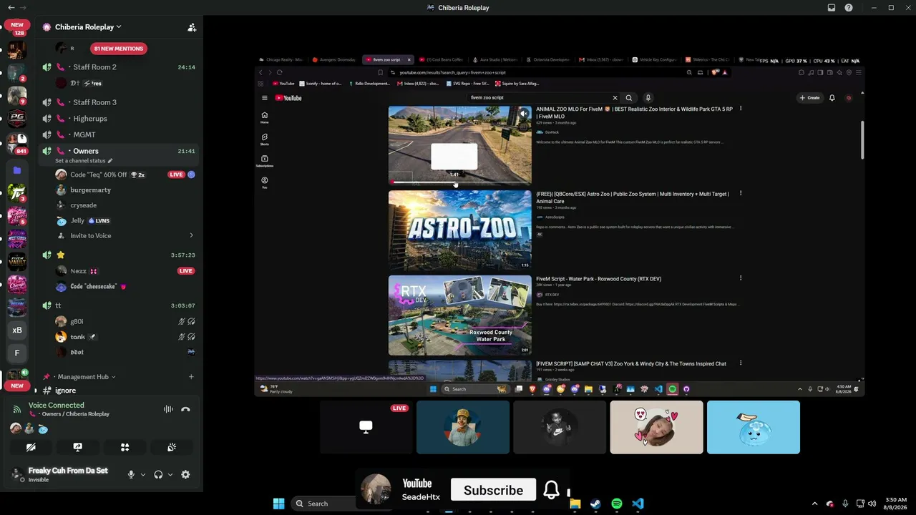Open the headphone output options dropdown
Screen dimensions: 916x515
pyautogui.click(x=170, y=475)
